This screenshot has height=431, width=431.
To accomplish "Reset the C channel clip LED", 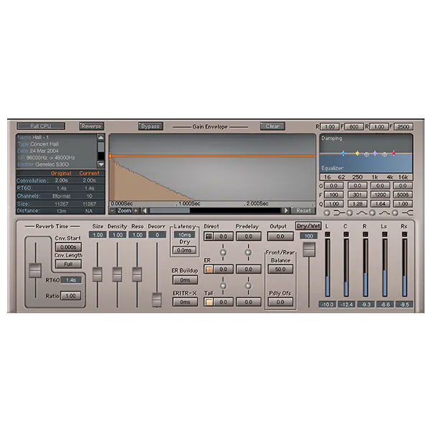I will 346,234.
